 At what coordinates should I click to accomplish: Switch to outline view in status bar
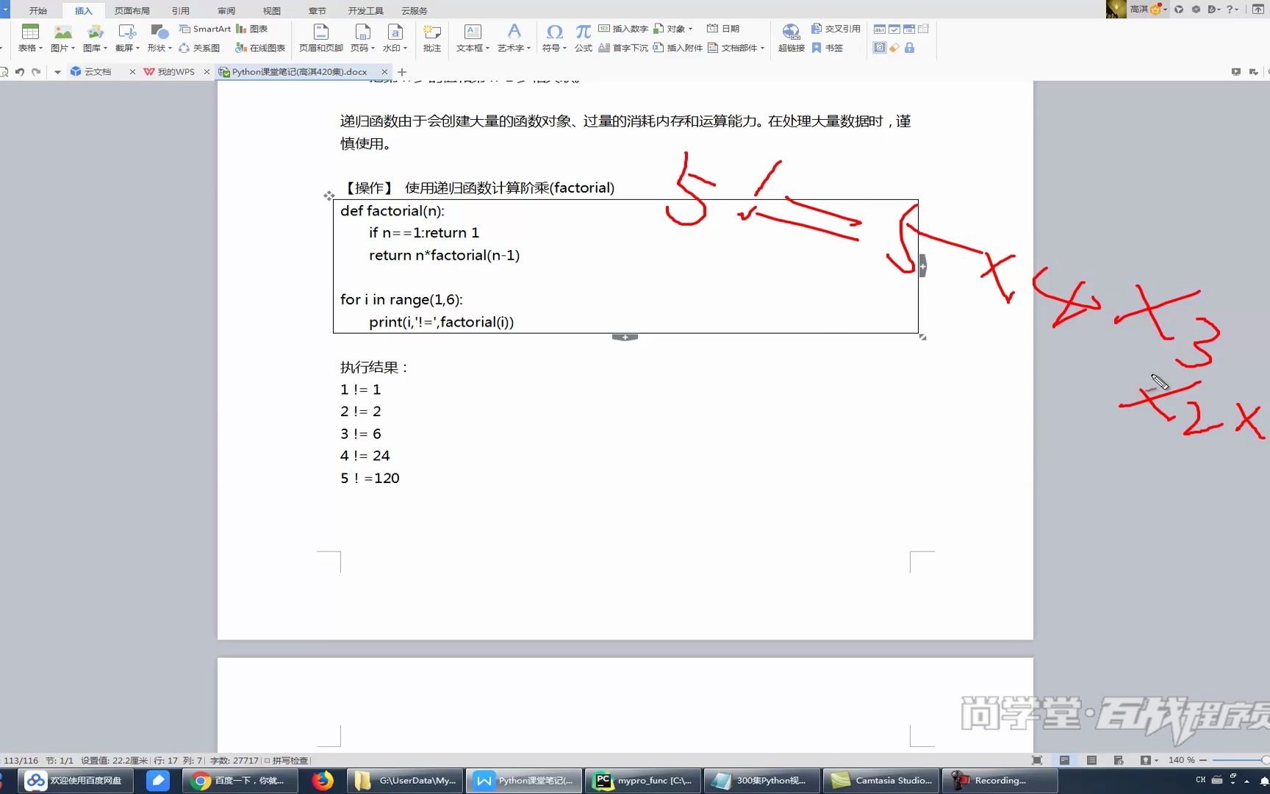click(1091, 760)
